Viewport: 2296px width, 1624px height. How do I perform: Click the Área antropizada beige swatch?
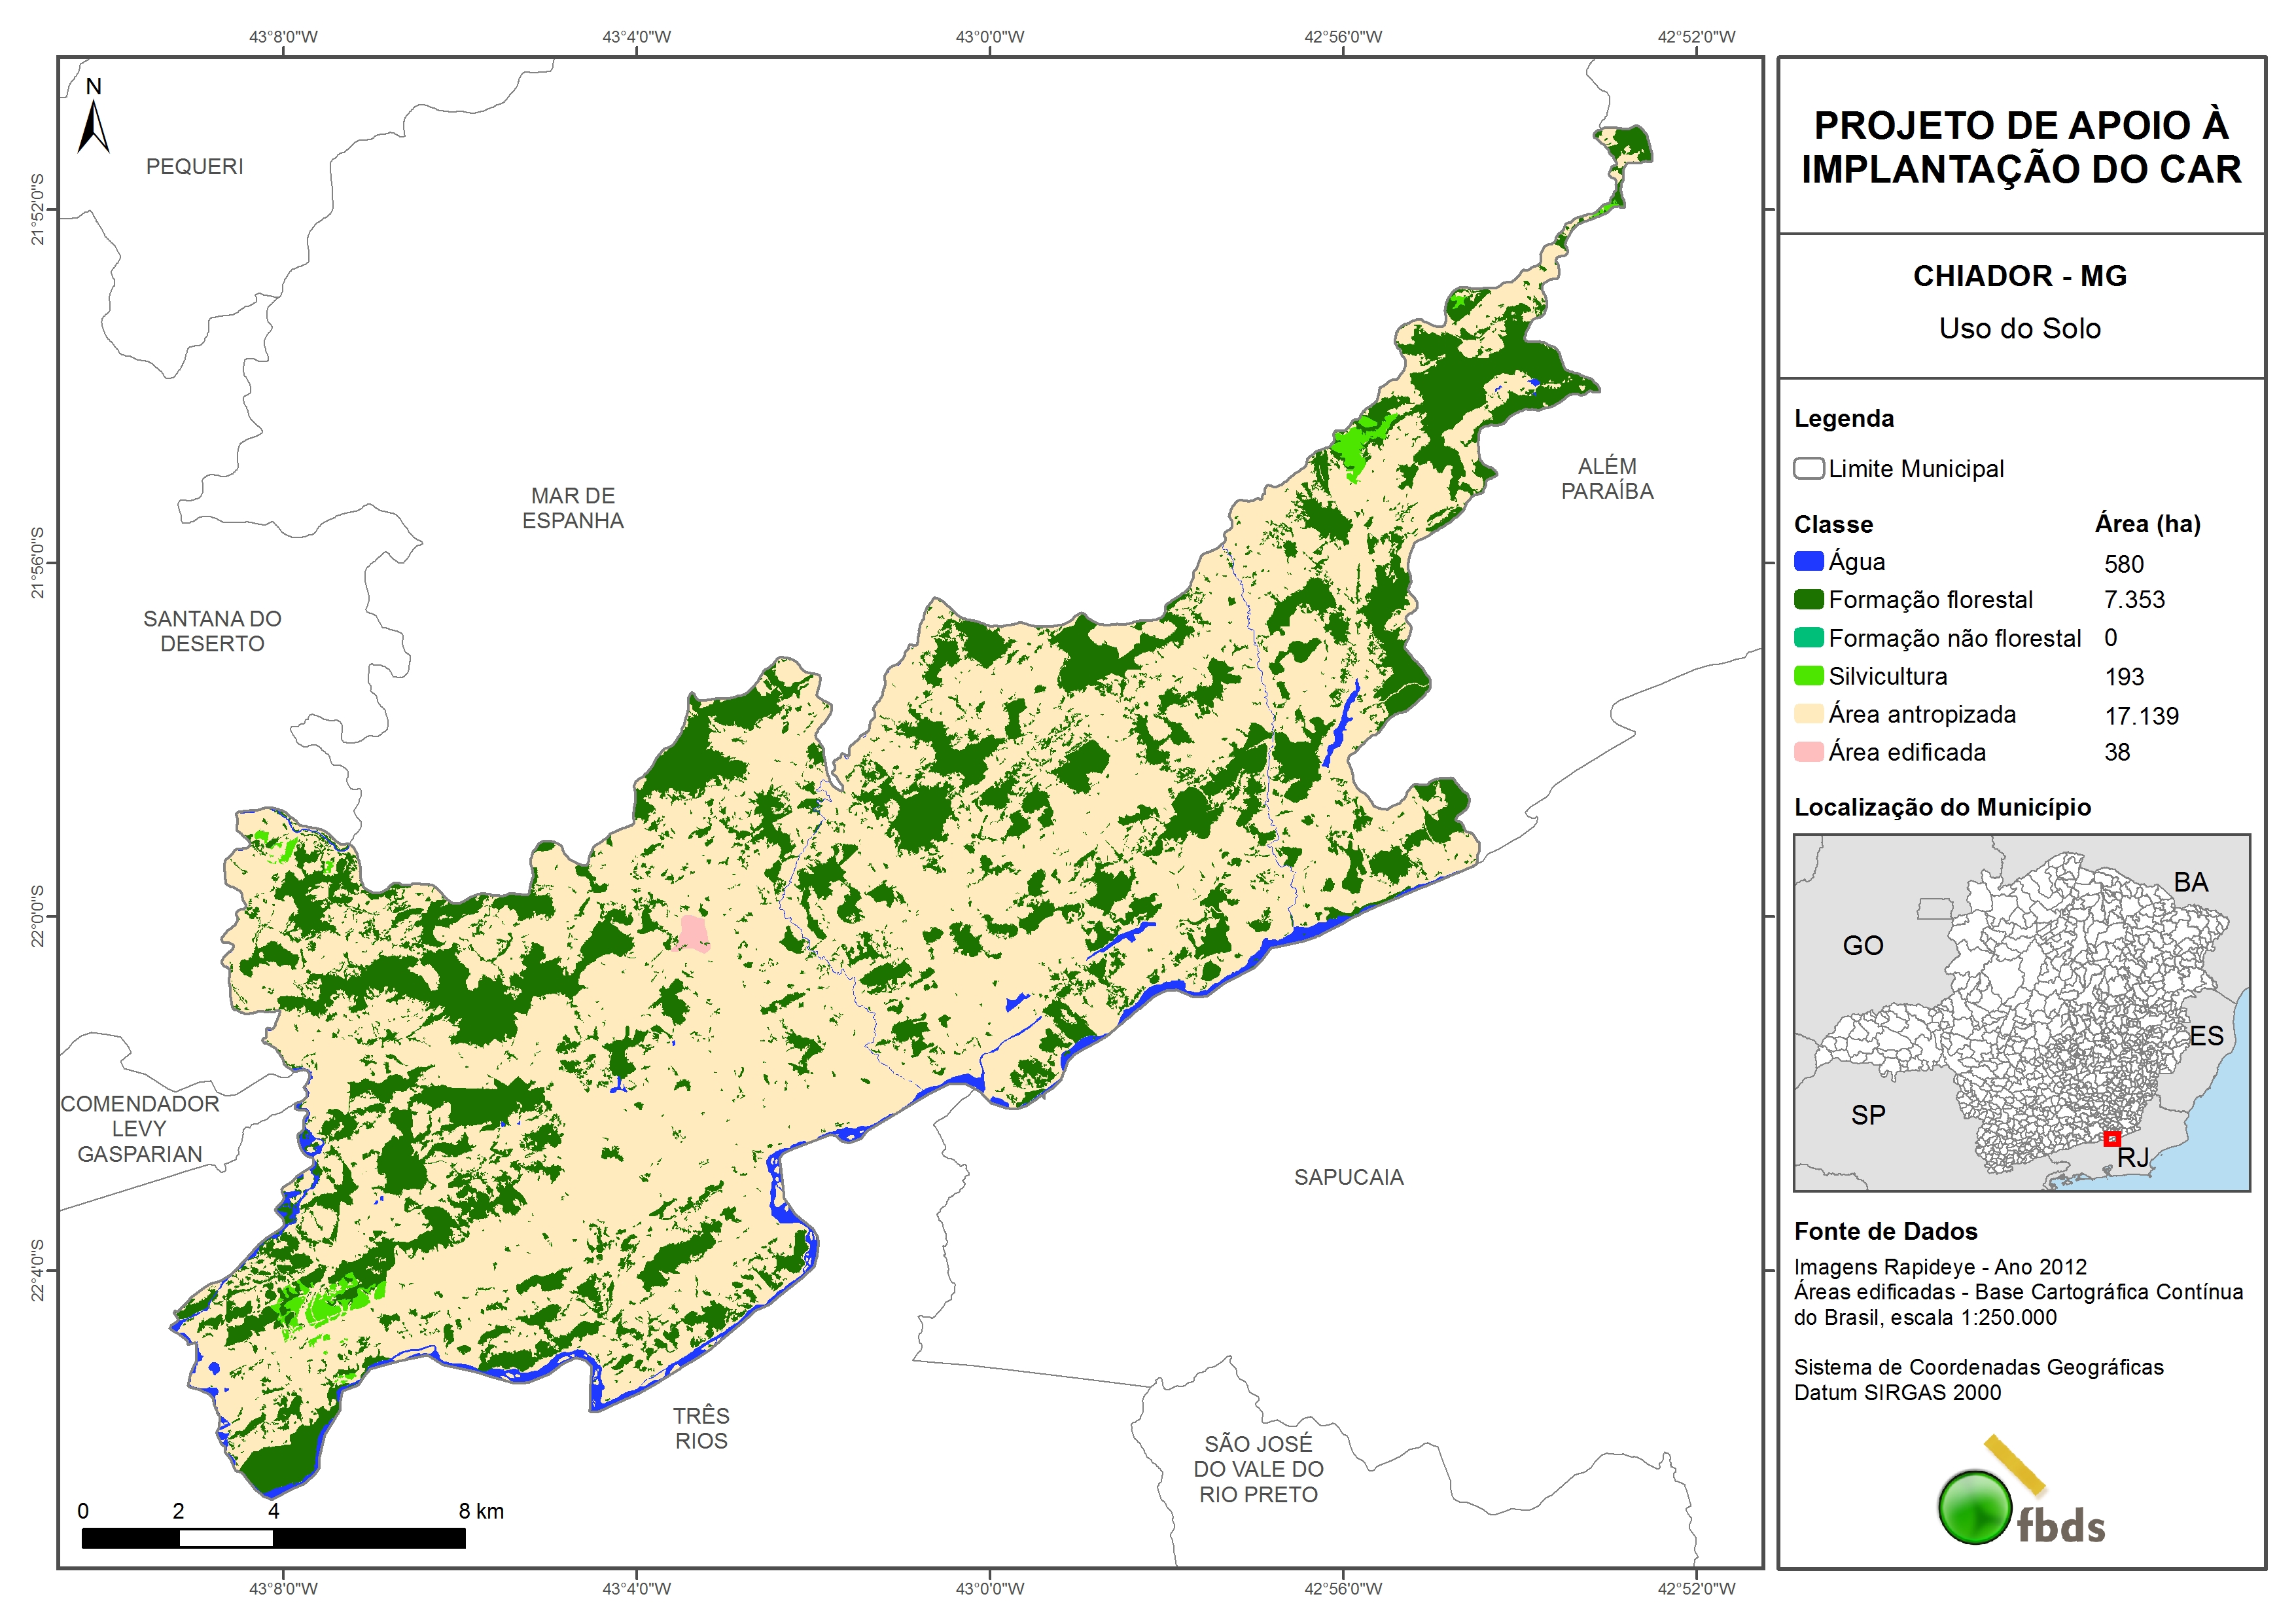(1808, 713)
